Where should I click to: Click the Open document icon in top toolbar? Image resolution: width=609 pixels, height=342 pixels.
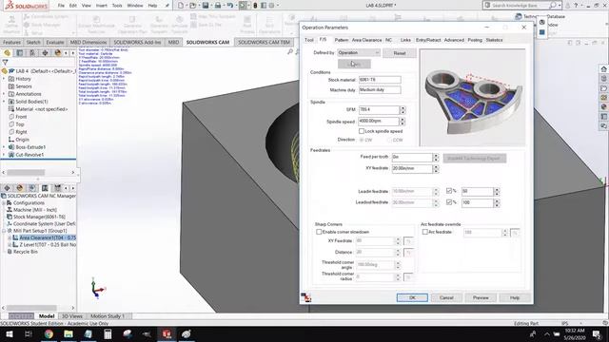pos(192,6)
